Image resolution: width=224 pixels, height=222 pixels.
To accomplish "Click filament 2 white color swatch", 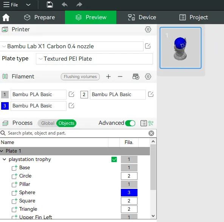I will (x=84, y=95).
